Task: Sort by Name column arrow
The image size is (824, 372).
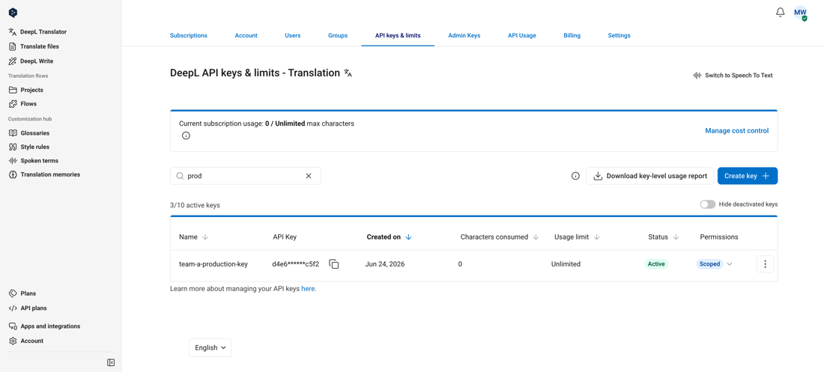Action: [205, 237]
